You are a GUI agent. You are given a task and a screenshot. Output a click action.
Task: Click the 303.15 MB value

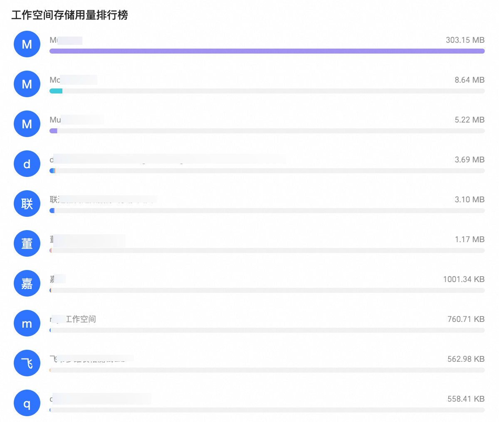[465, 40]
